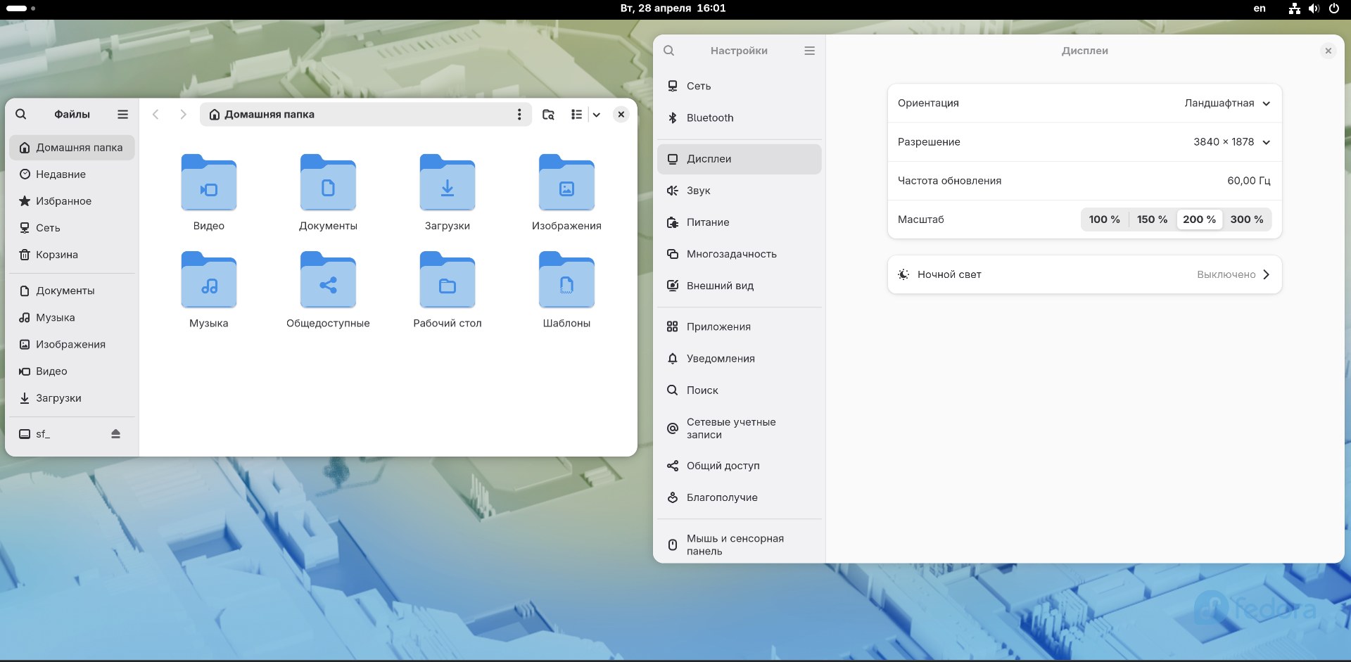
Task: Open the Downloads folder icon
Action: click(x=447, y=183)
